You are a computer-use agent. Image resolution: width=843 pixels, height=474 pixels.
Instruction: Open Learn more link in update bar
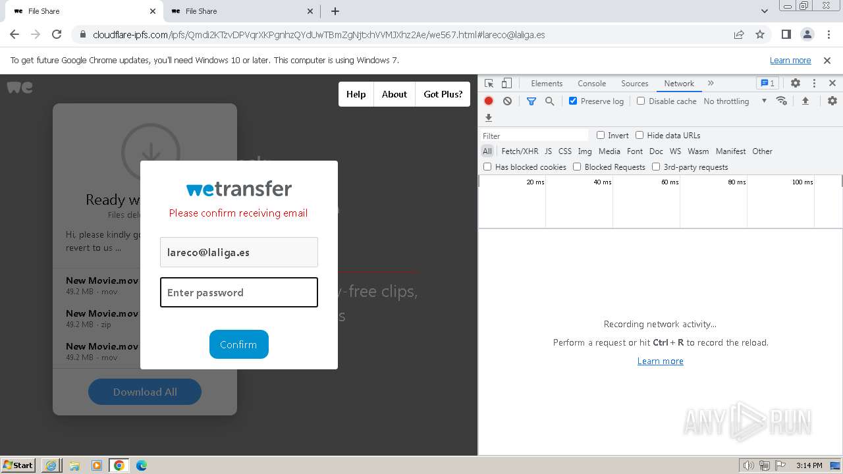tap(790, 60)
